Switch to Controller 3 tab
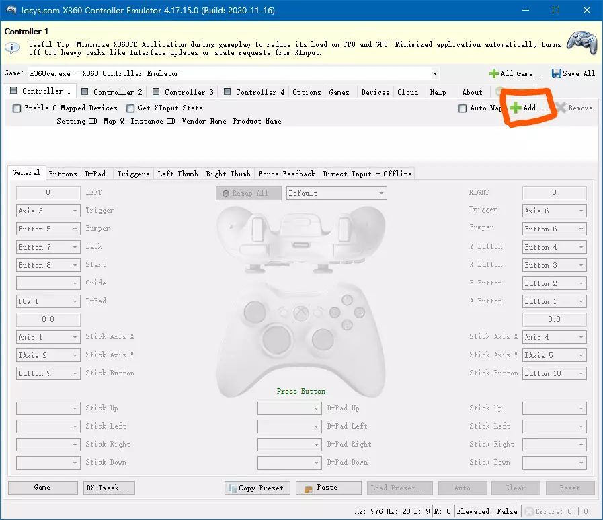 point(184,92)
